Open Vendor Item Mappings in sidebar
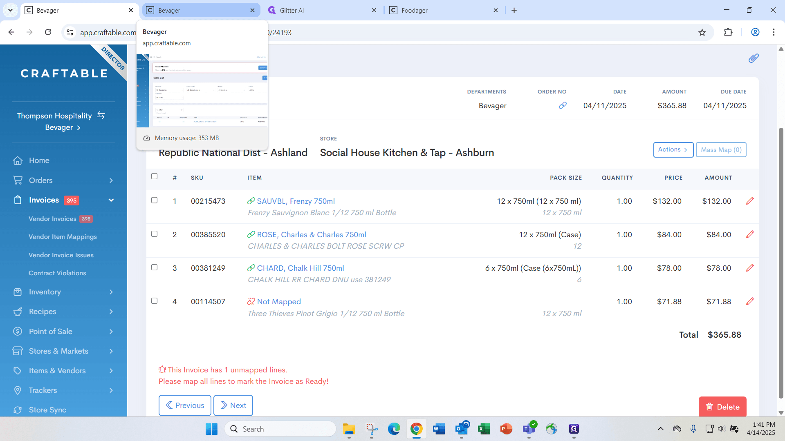Screen dimensions: 785x441 click(x=63, y=237)
